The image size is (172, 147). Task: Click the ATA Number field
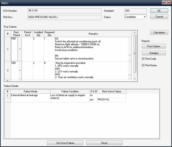coord(64,11)
